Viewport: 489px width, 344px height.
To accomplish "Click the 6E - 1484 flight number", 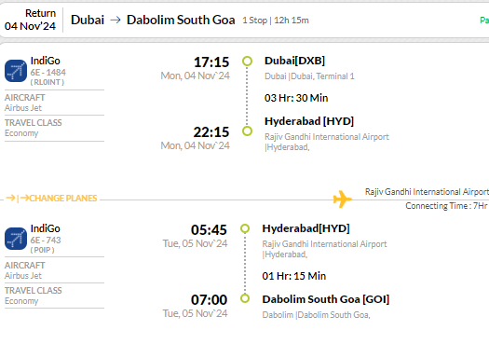I will click(48, 73).
